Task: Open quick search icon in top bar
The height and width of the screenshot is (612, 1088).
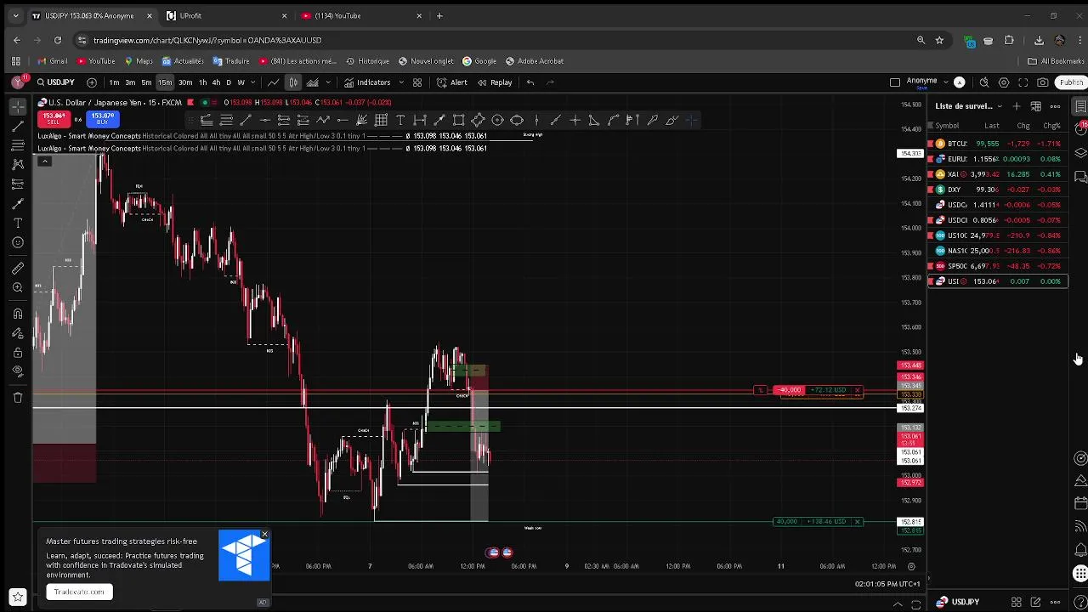Action: 984,82
